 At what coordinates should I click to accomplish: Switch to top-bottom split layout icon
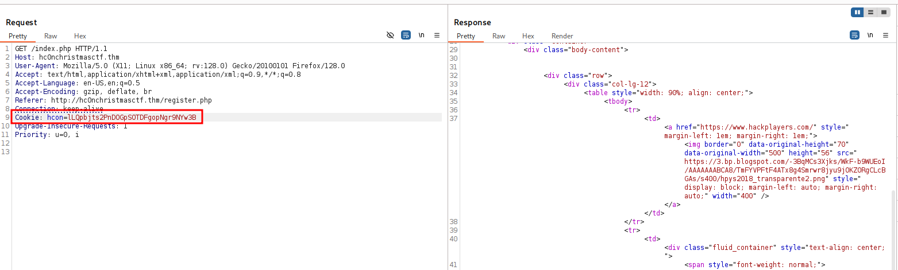click(x=870, y=12)
